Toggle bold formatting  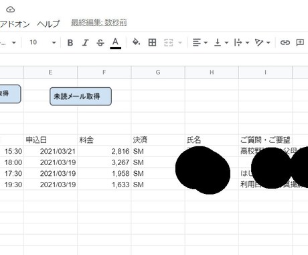coord(70,42)
